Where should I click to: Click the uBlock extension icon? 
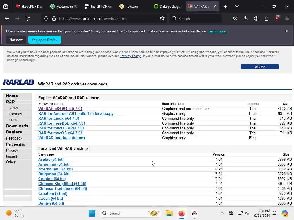[277, 18]
